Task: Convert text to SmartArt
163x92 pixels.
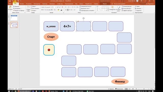Action: click(x=87, y=10)
